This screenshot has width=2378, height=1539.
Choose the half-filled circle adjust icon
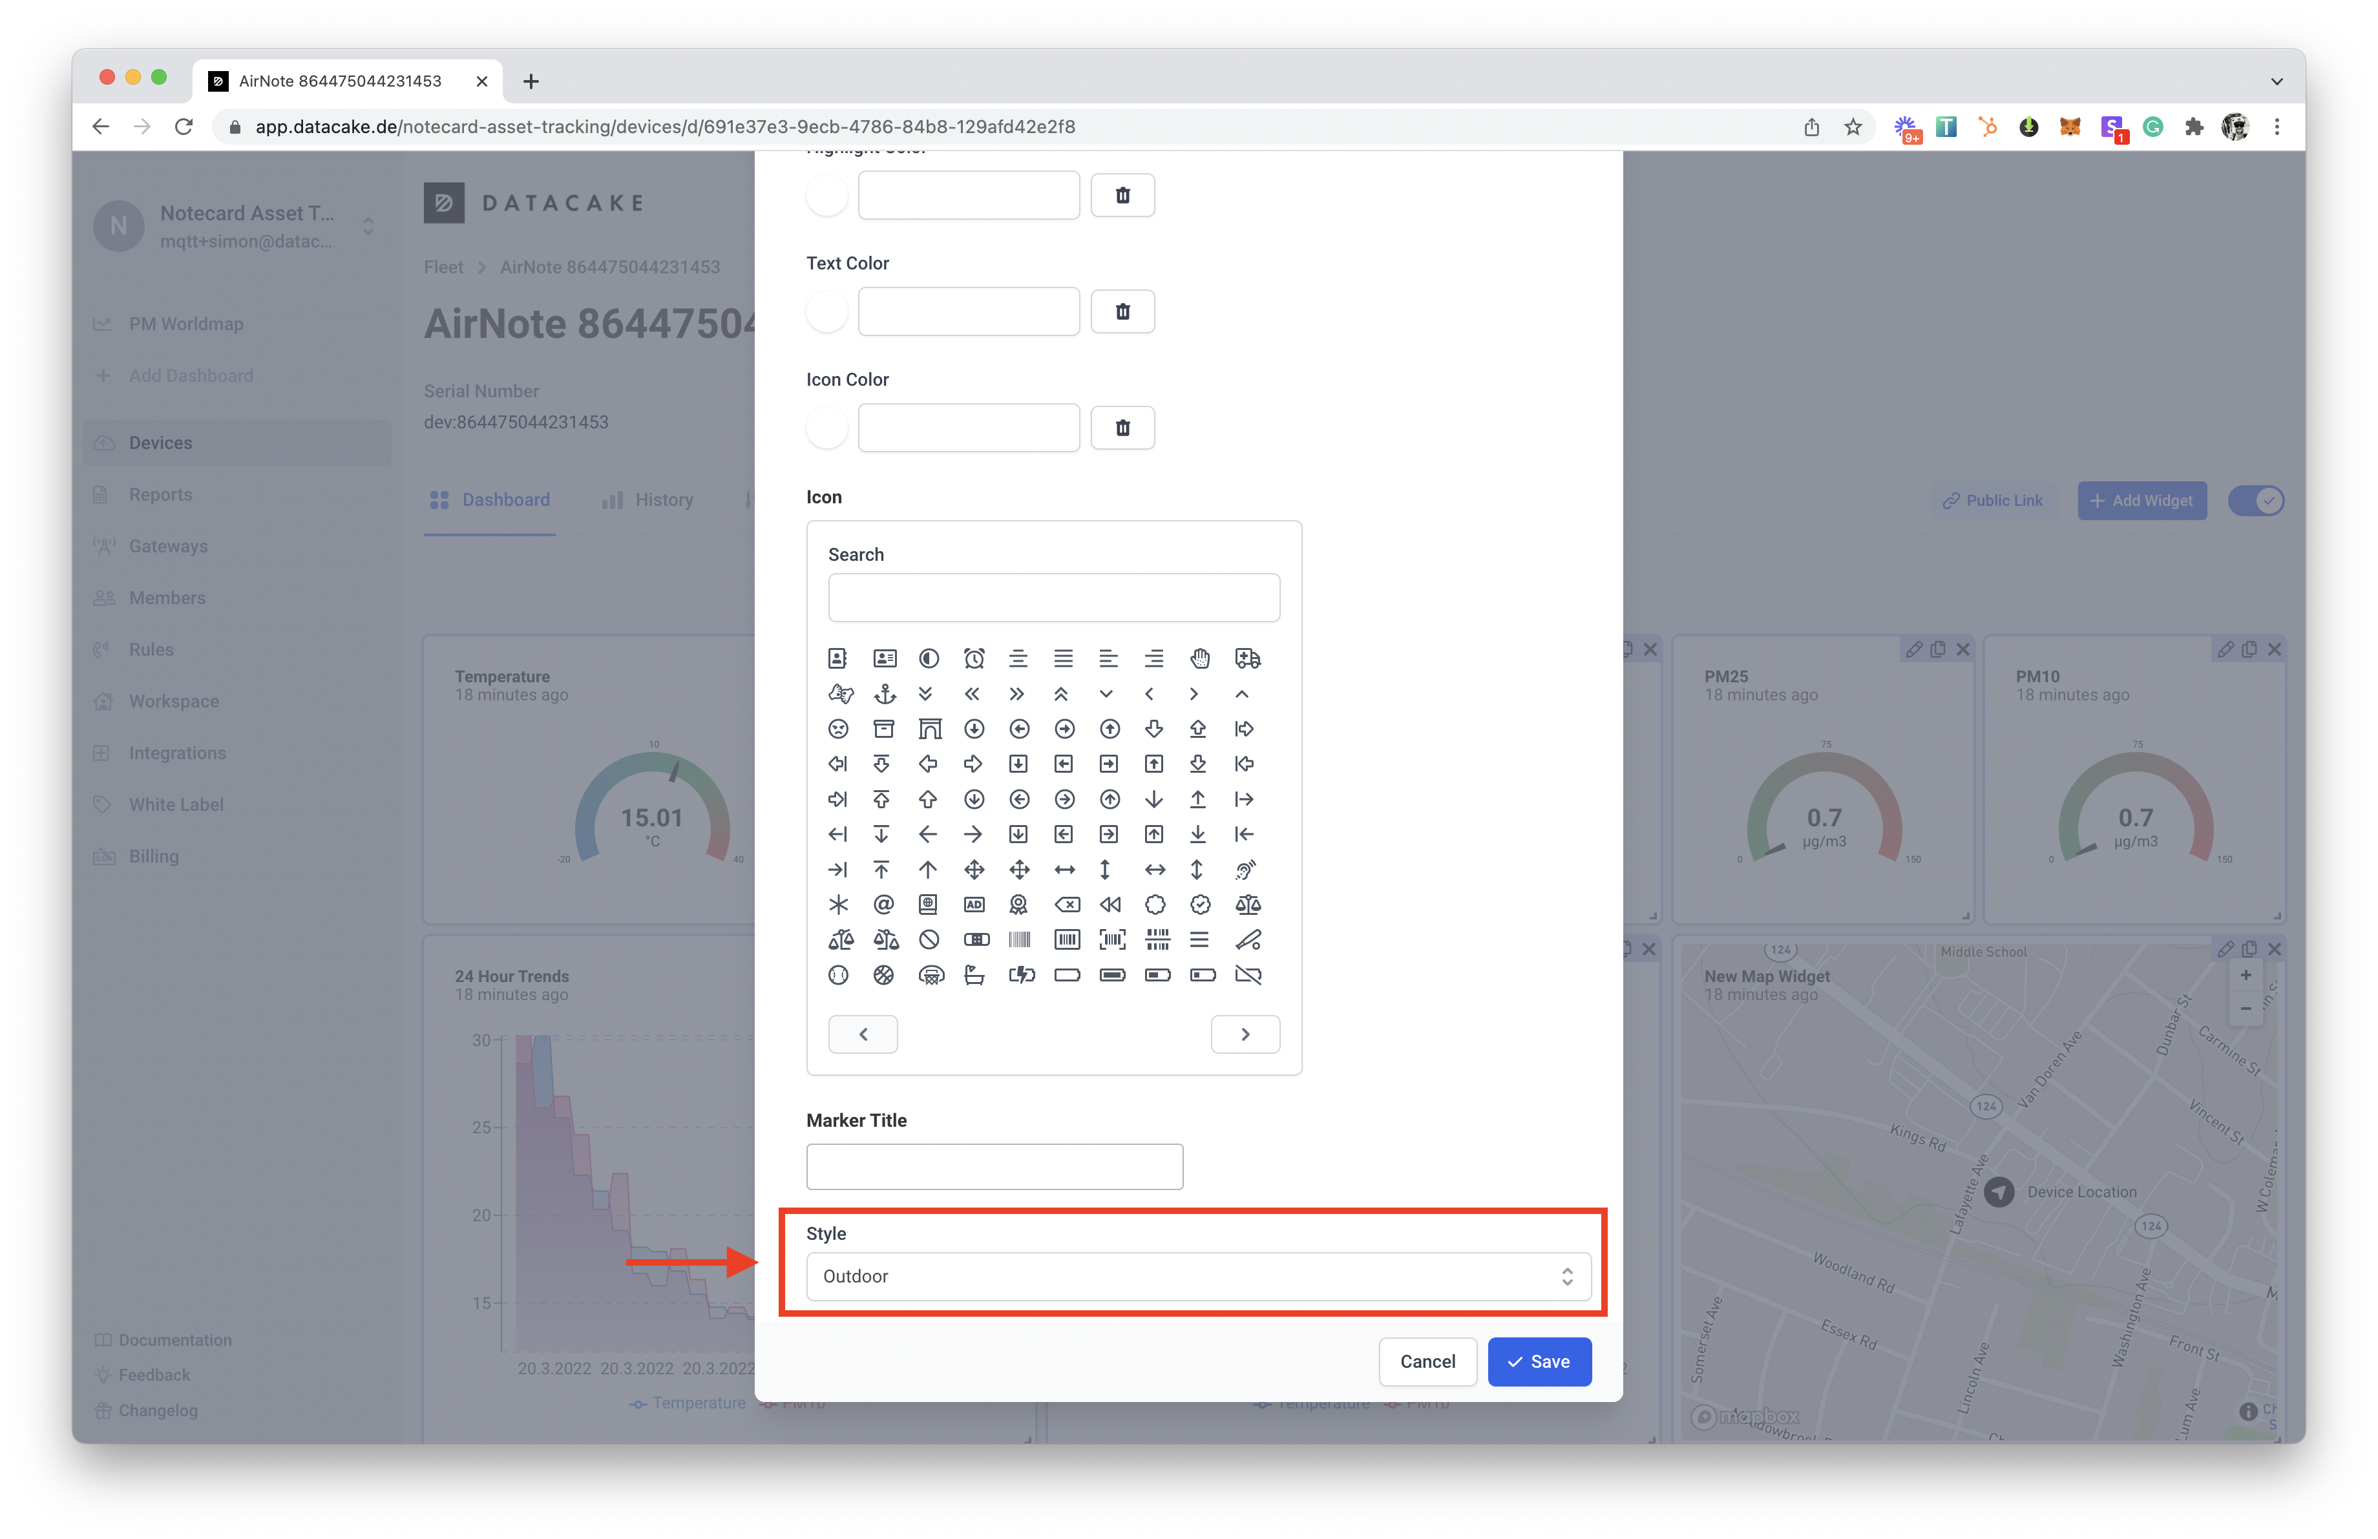(929, 658)
